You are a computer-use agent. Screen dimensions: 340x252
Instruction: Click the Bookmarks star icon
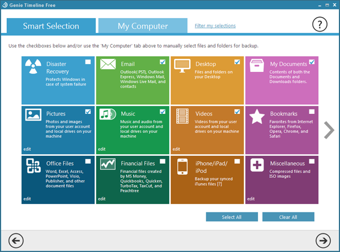click(x=257, y=117)
